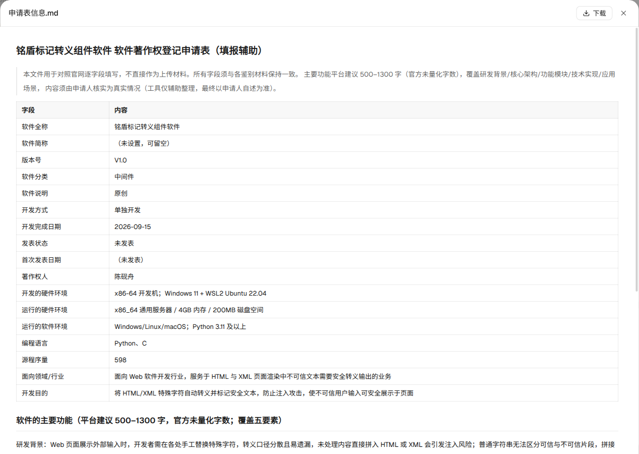Click the intro note starting 本文件用于对照官网
639x454 pixels.
click(x=319, y=81)
